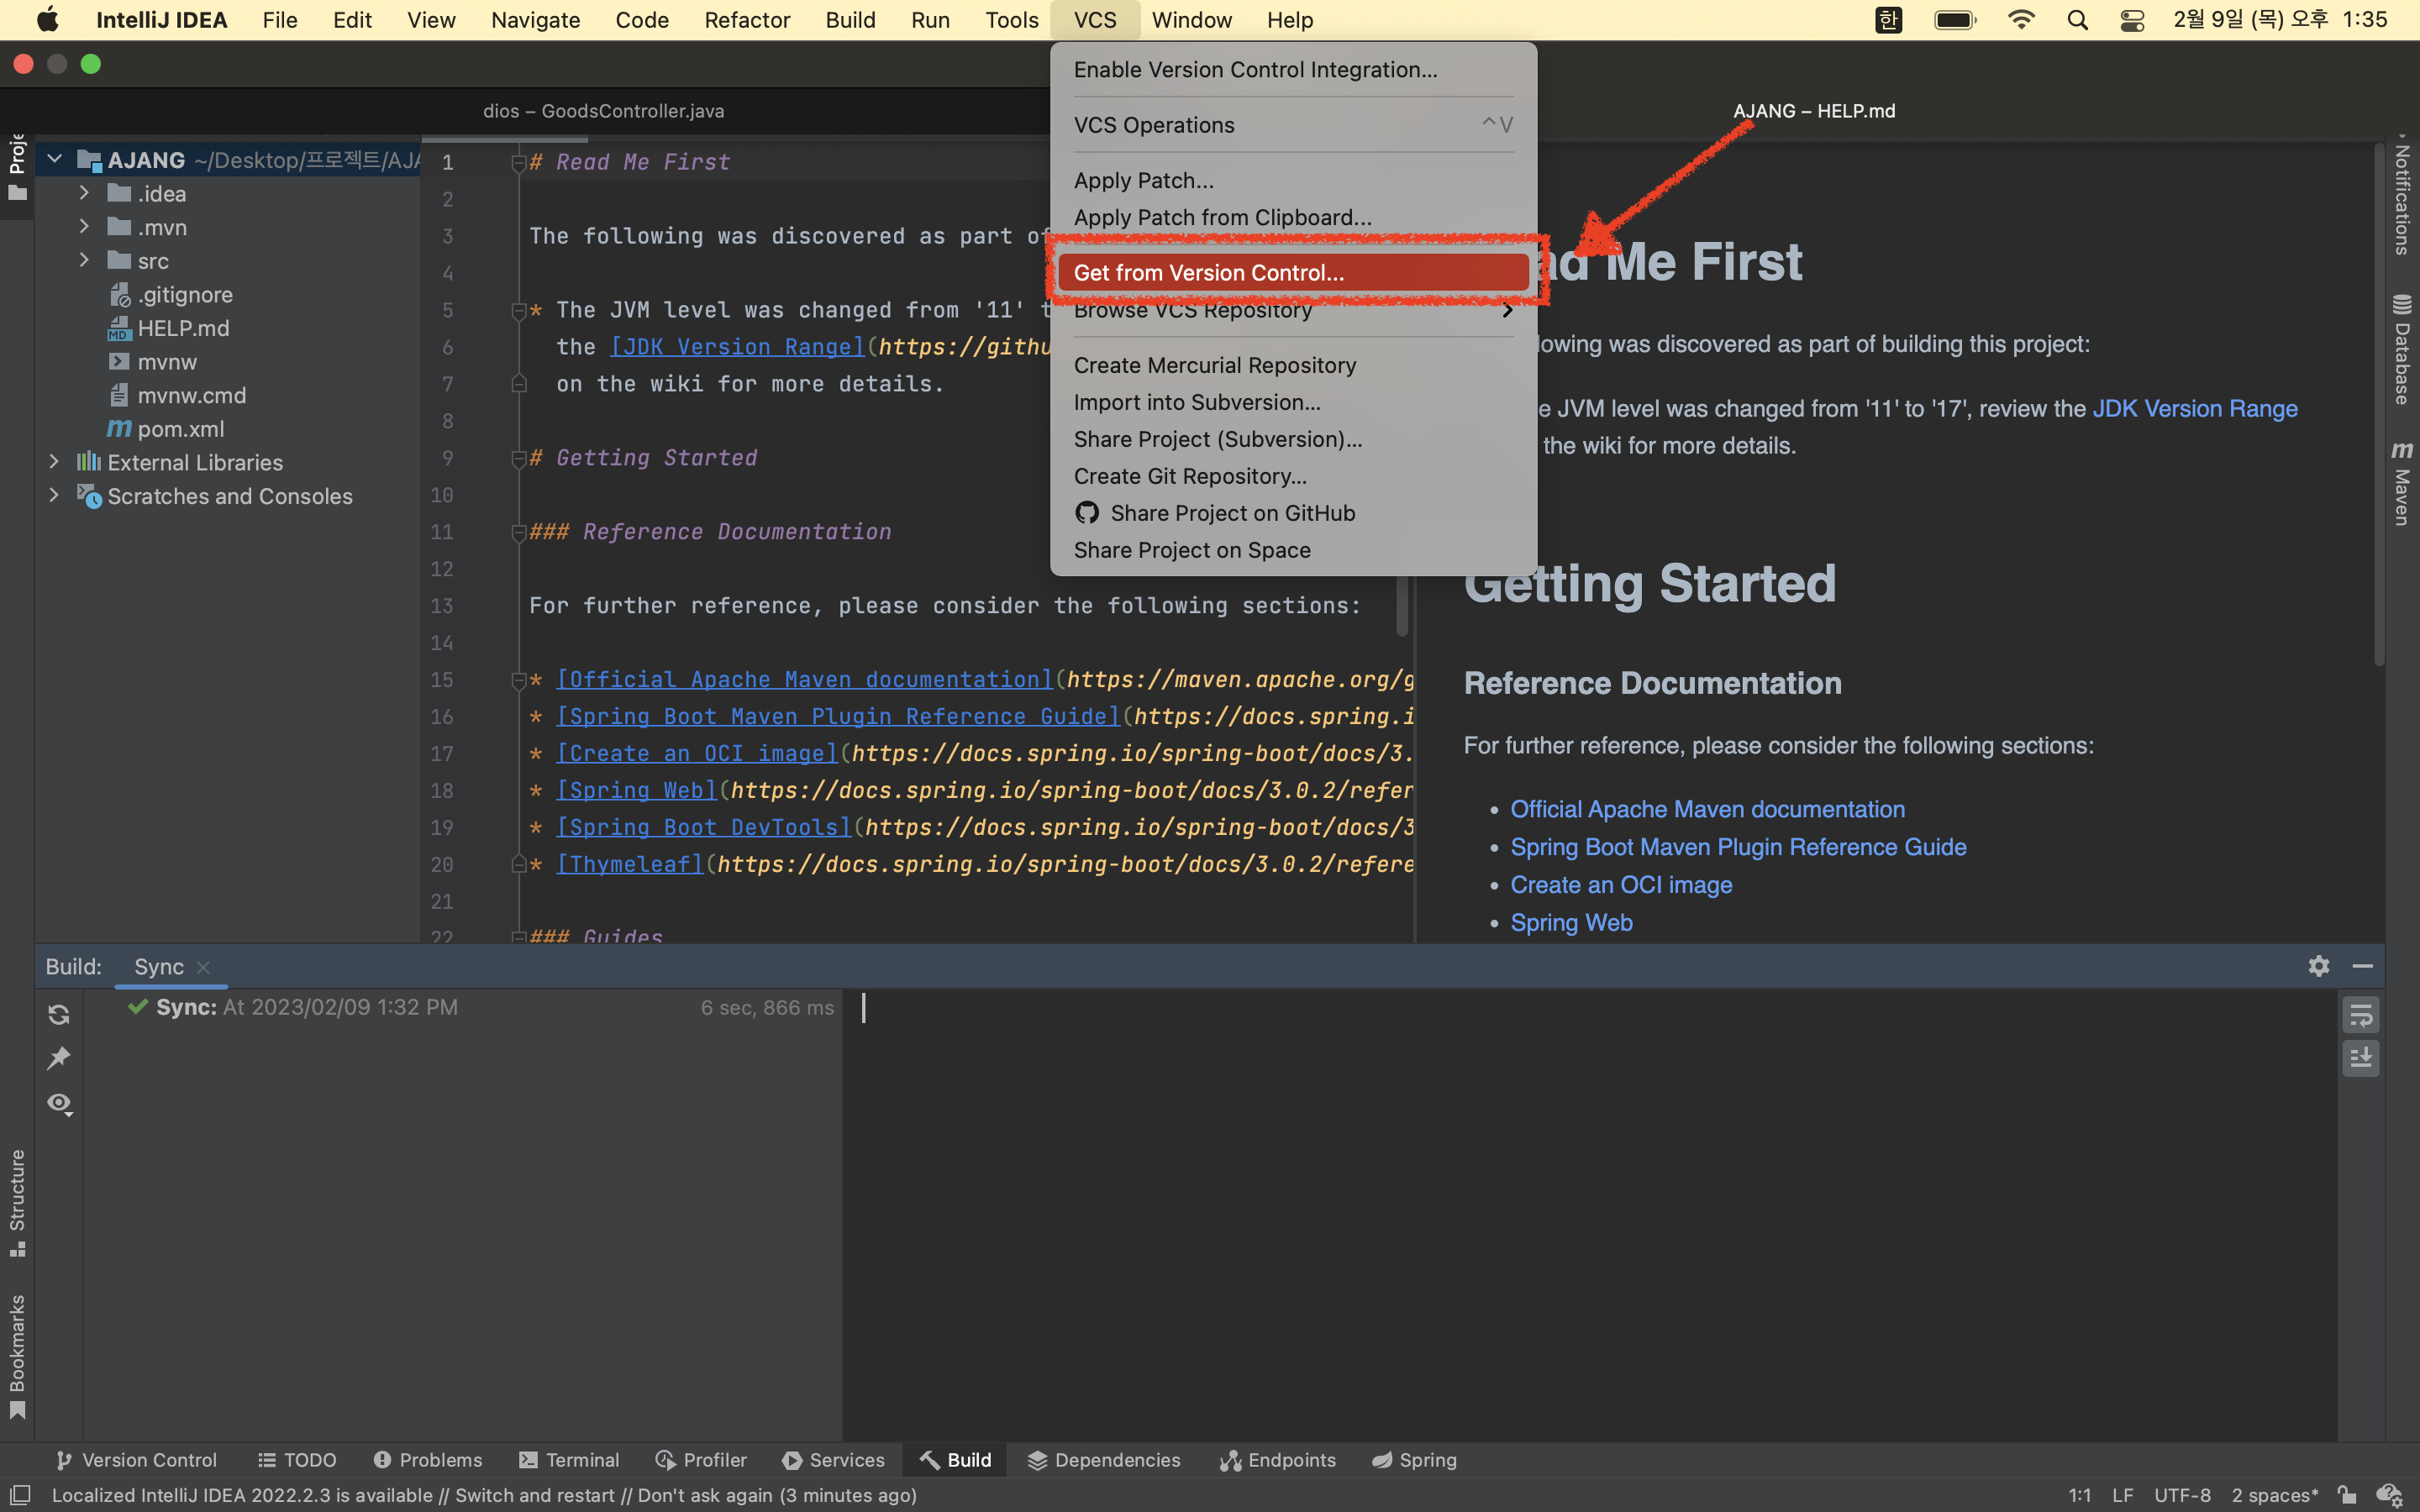Toggle scroll-to-end icon in Build output

click(x=2360, y=1058)
